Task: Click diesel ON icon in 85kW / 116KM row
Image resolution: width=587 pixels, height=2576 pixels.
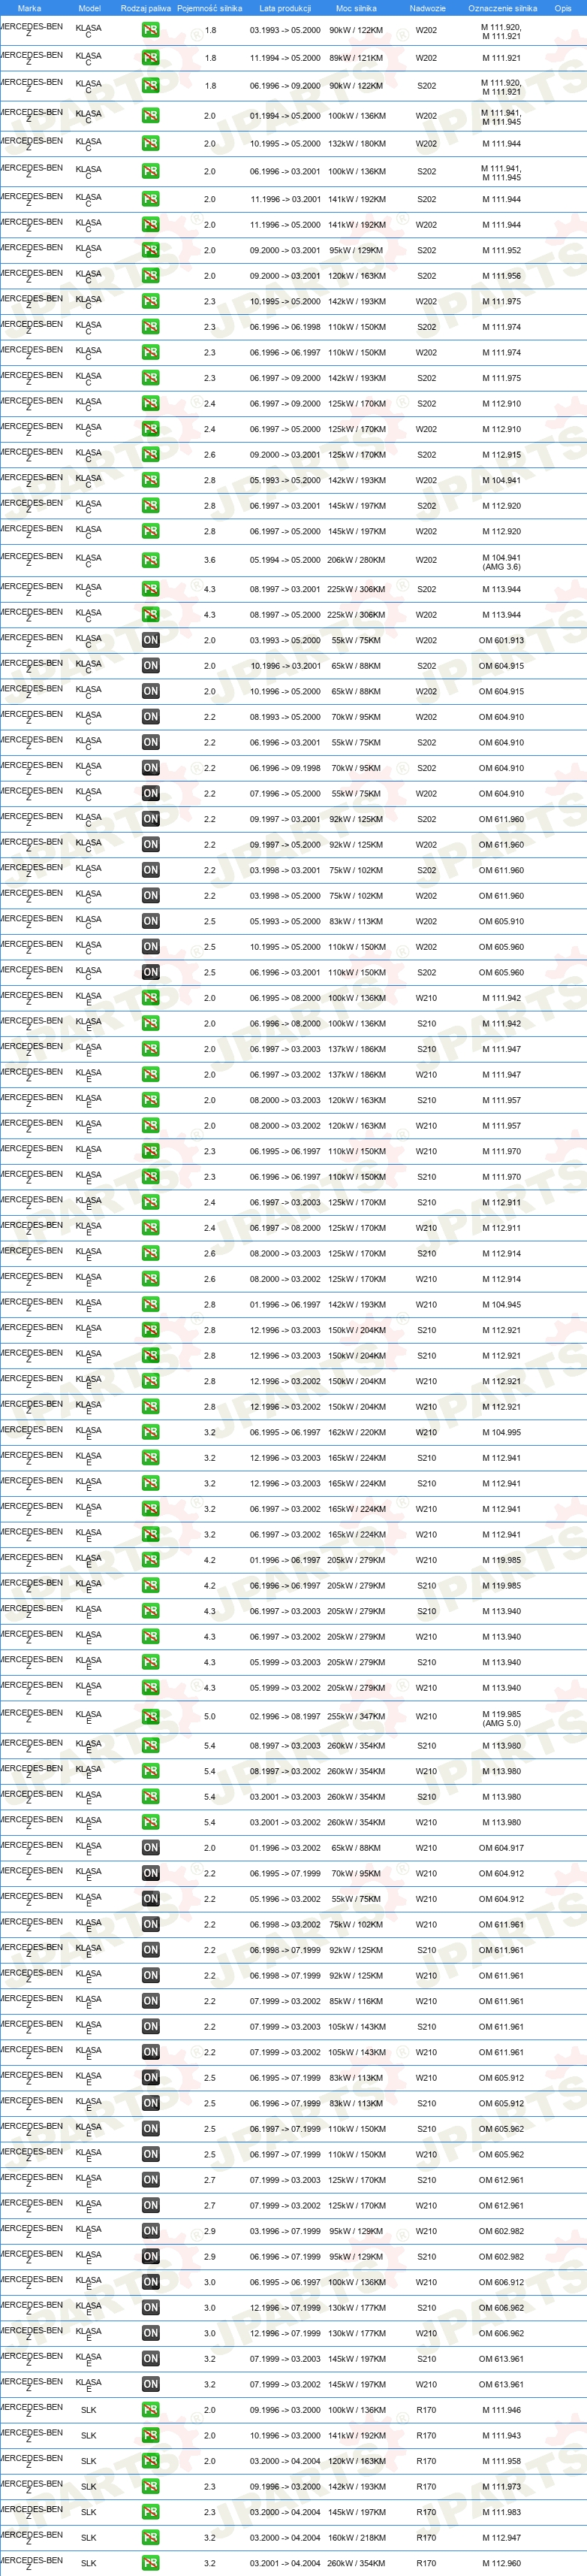Action: [x=151, y=2001]
